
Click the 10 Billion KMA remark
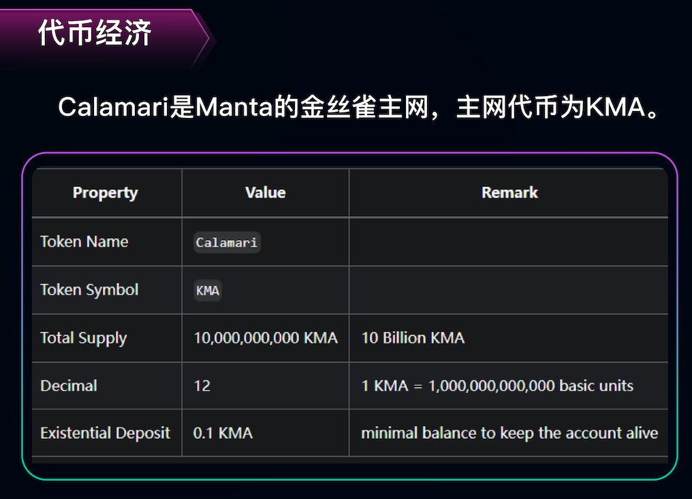tap(413, 338)
